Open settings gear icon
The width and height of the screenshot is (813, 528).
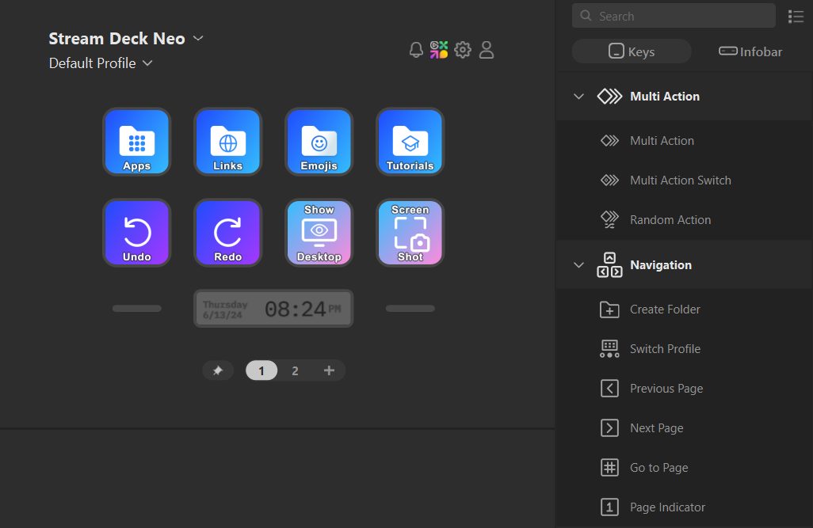tap(463, 51)
